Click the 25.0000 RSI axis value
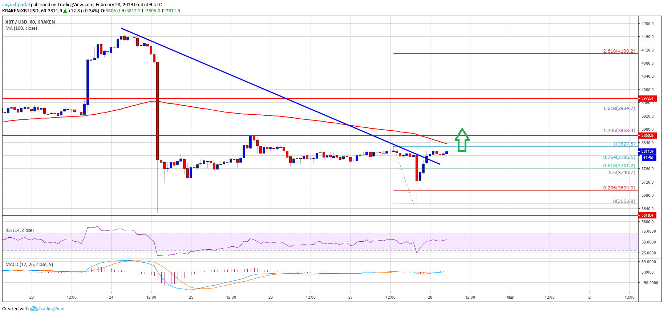Viewport: 664px width, 315px height. (x=649, y=253)
